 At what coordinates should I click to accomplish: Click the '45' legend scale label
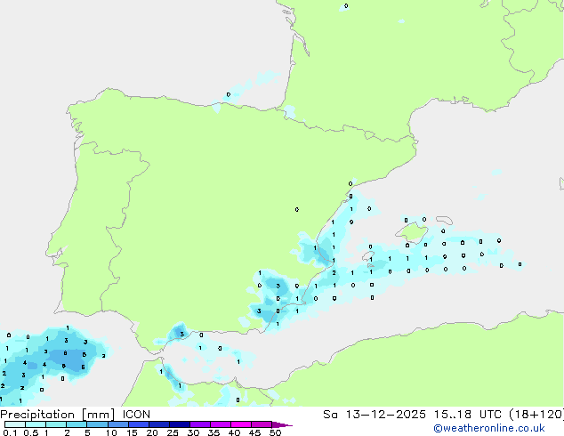pos(254,432)
